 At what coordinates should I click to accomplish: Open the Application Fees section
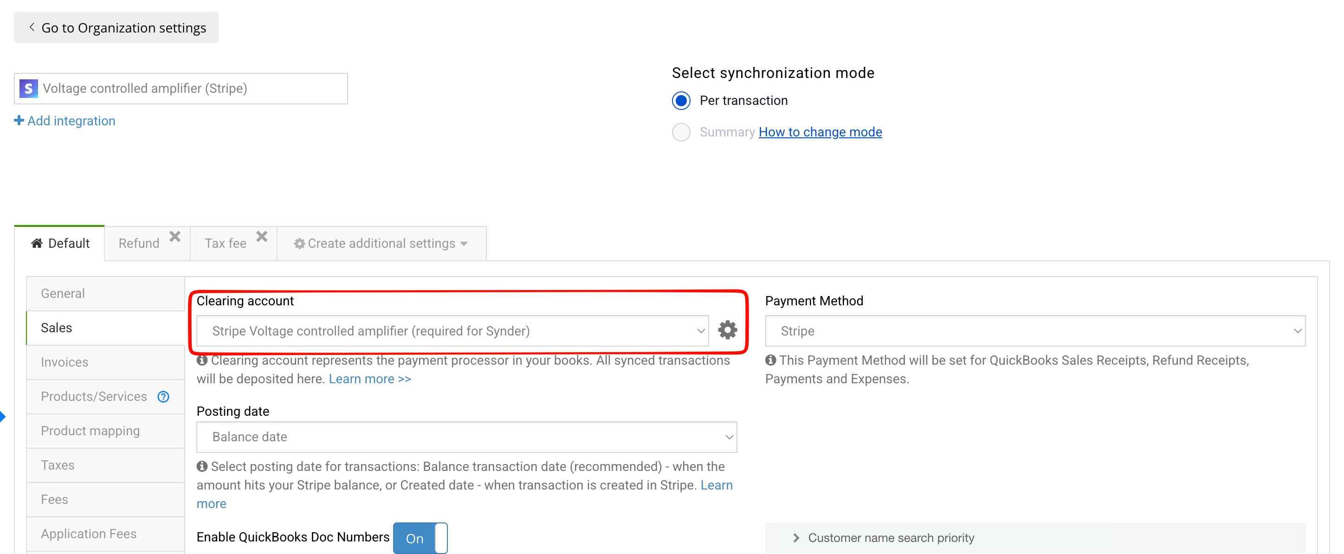tap(105, 534)
